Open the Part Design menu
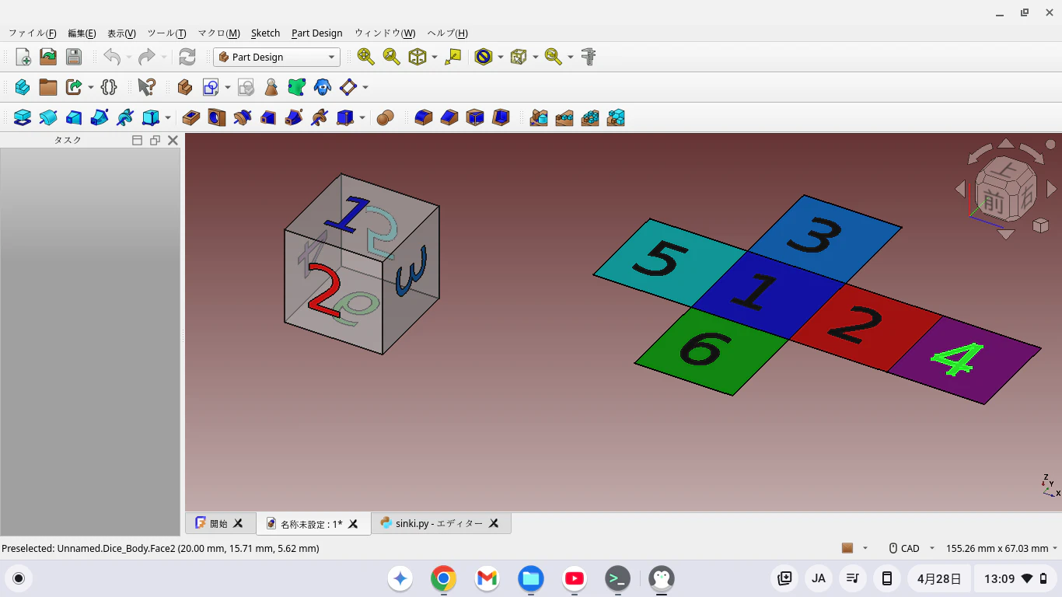Image resolution: width=1062 pixels, height=597 pixels. [316, 33]
